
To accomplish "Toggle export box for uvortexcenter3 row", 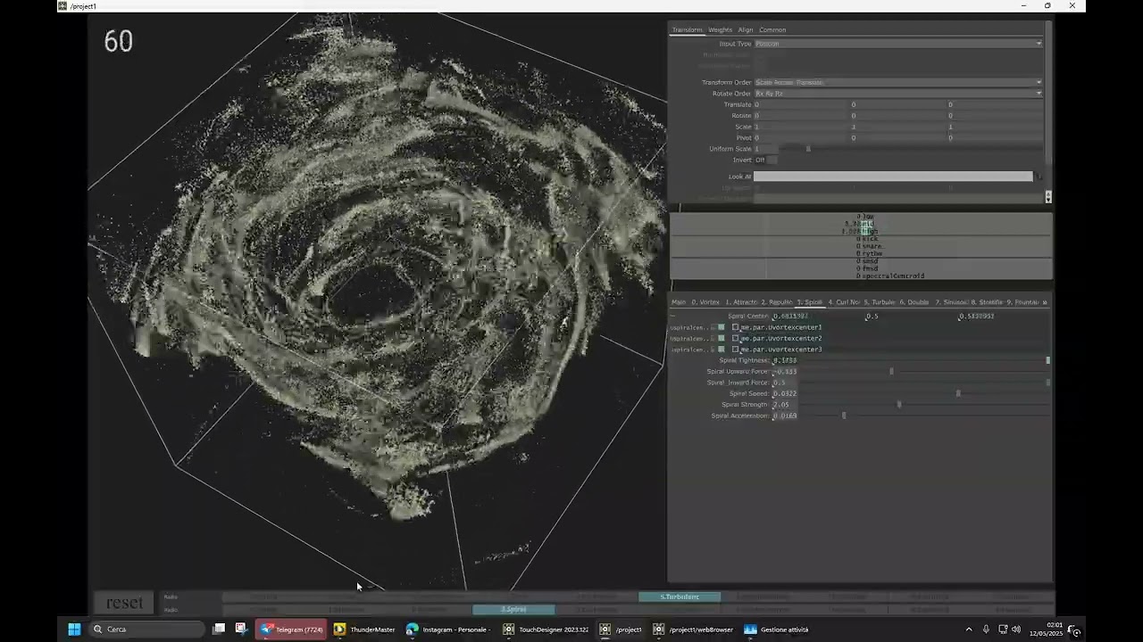I will click(736, 350).
